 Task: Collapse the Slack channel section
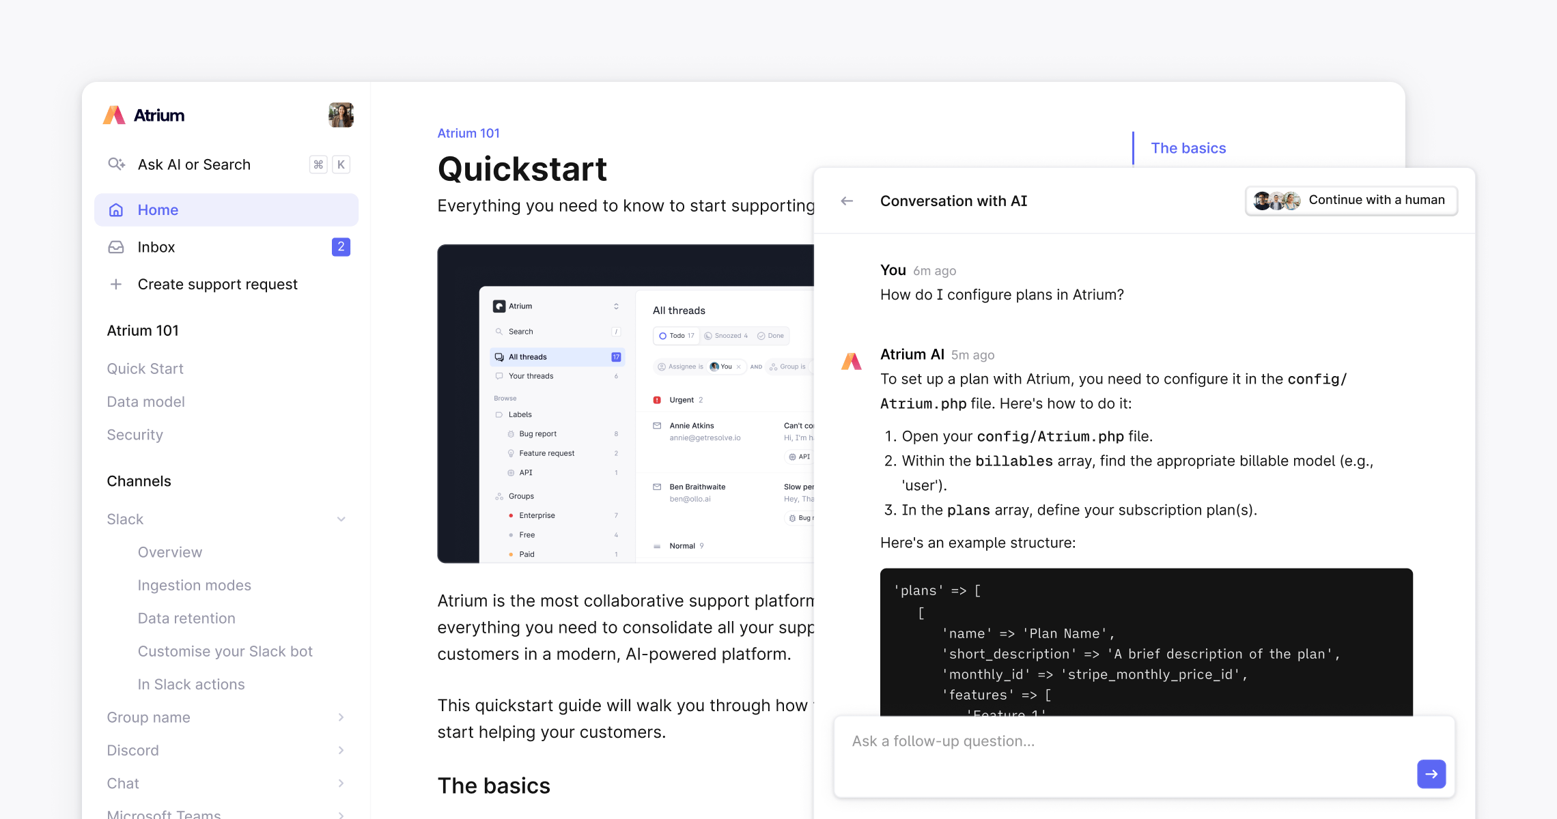pyautogui.click(x=341, y=519)
